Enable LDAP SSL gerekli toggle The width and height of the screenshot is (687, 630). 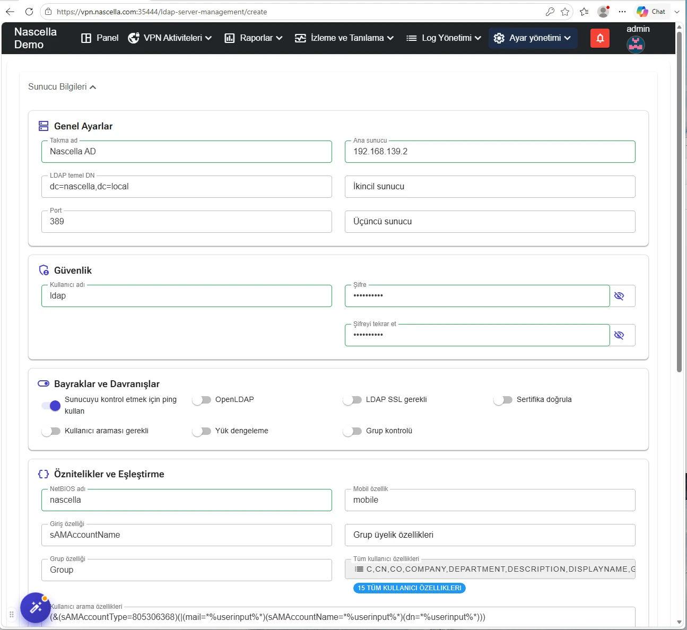coord(352,400)
